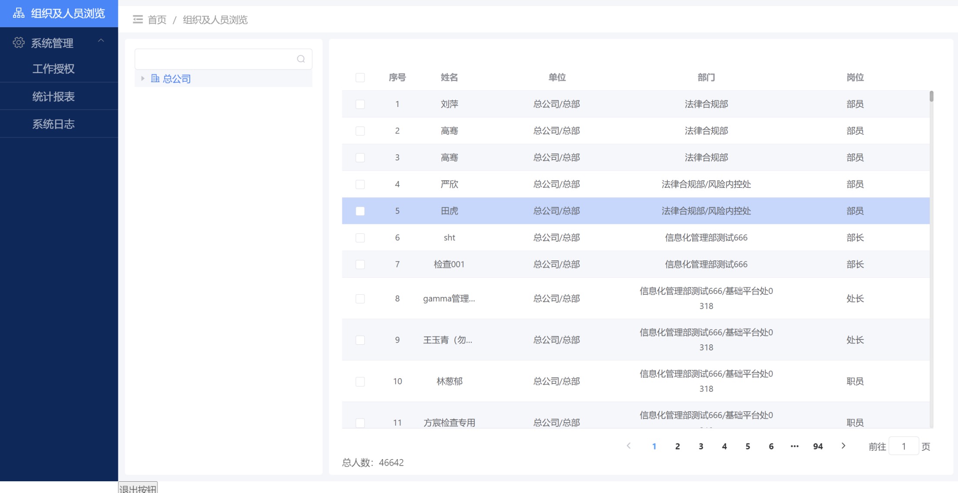Expand the 总公司 tree node arrow
Image resolution: width=958 pixels, height=493 pixels.
[x=143, y=78]
